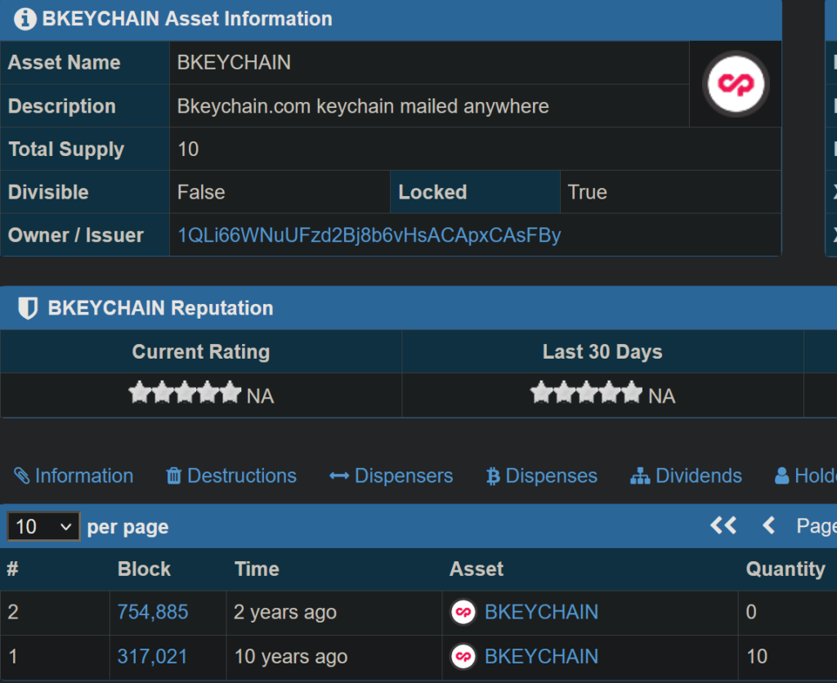Show the Holders tab
This screenshot has height=683, width=837.
pyautogui.click(x=805, y=475)
